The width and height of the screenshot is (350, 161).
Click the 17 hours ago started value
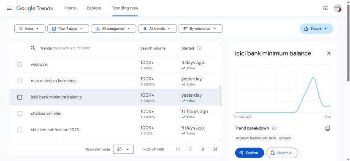pos(195,112)
